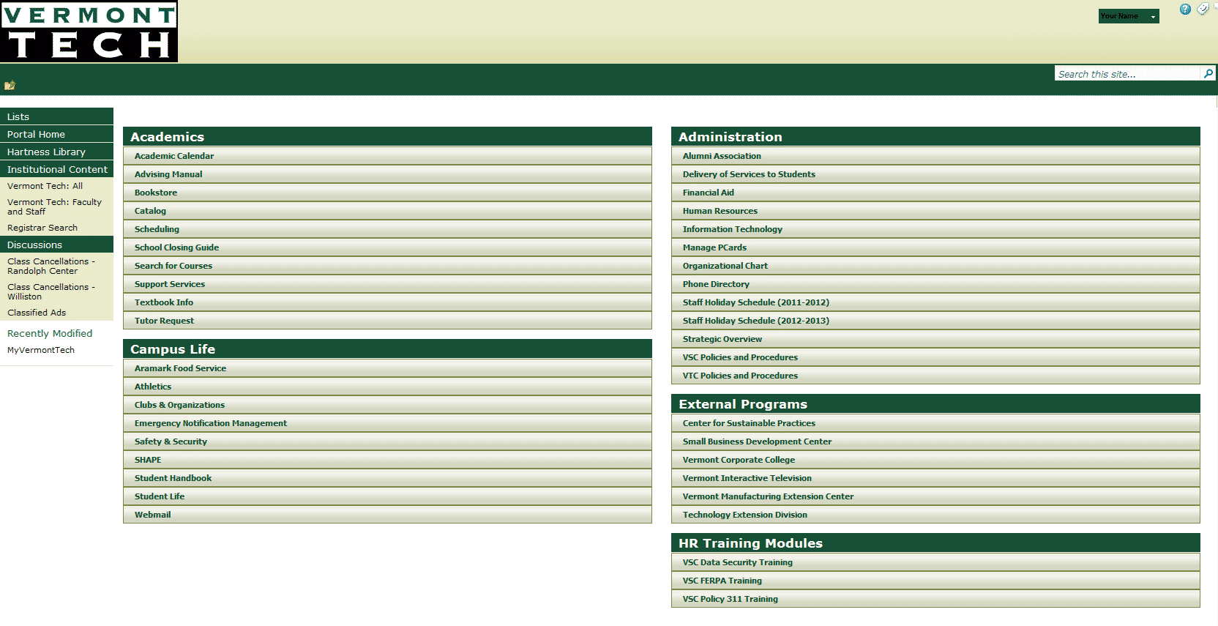Image resolution: width=1218 pixels, height=626 pixels.
Task: Open Vermont Corporate College
Action: [x=935, y=460]
